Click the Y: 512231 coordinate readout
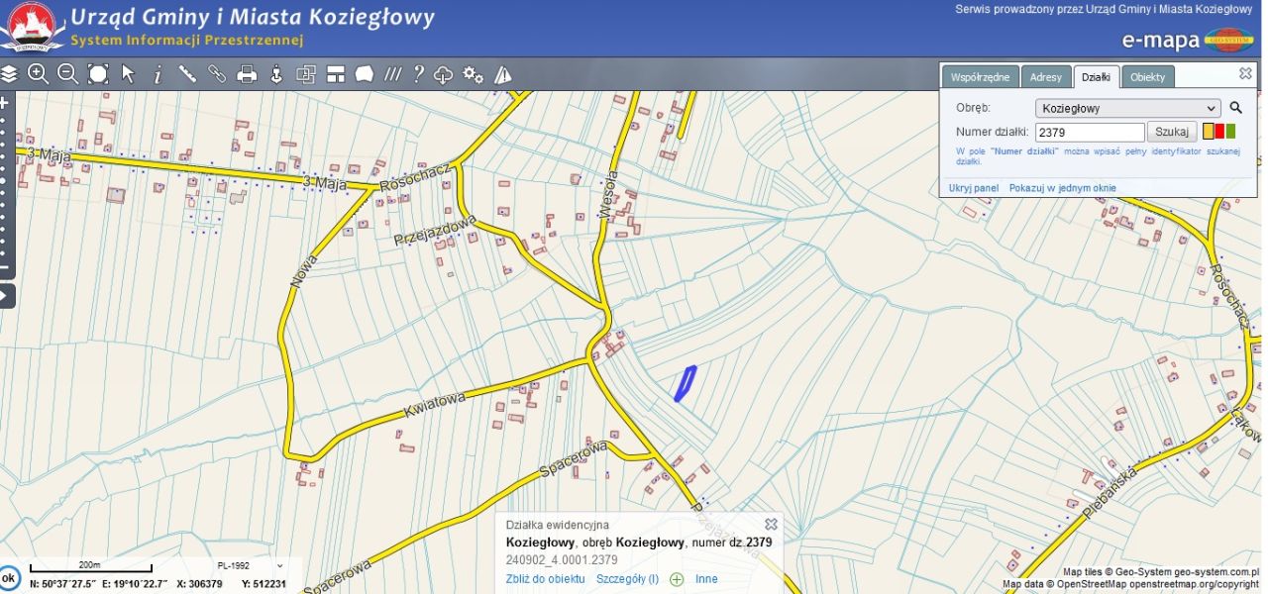This screenshot has width=1268, height=594. [x=264, y=584]
